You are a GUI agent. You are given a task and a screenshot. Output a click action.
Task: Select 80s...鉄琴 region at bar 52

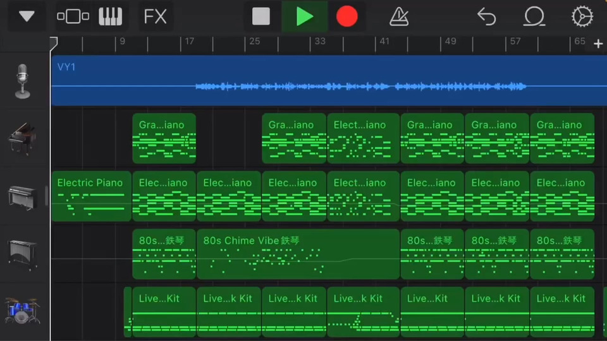tap(497, 254)
